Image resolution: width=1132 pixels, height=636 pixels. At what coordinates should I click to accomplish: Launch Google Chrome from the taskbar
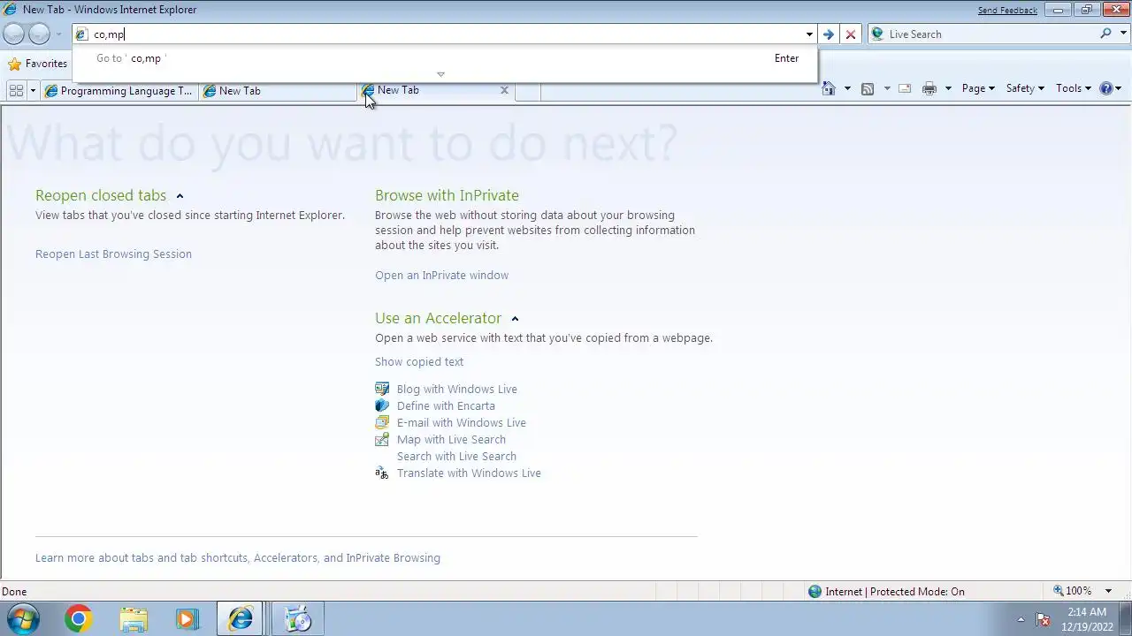tap(78, 619)
